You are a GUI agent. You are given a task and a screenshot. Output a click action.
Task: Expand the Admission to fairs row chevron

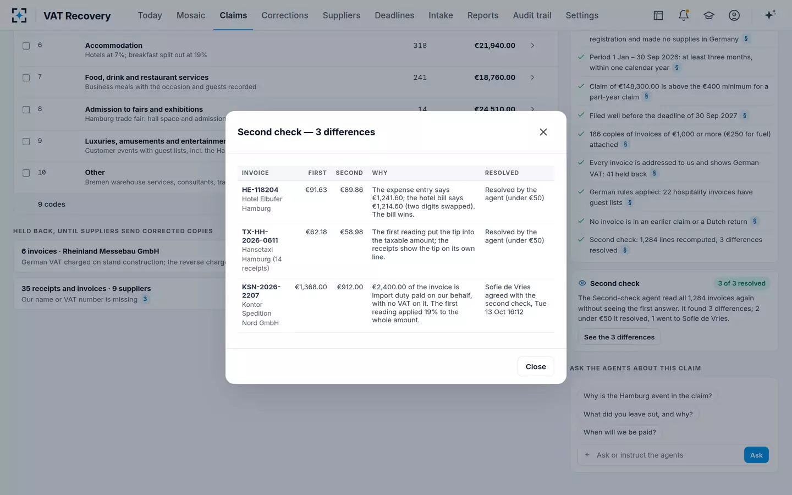point(532,109)
